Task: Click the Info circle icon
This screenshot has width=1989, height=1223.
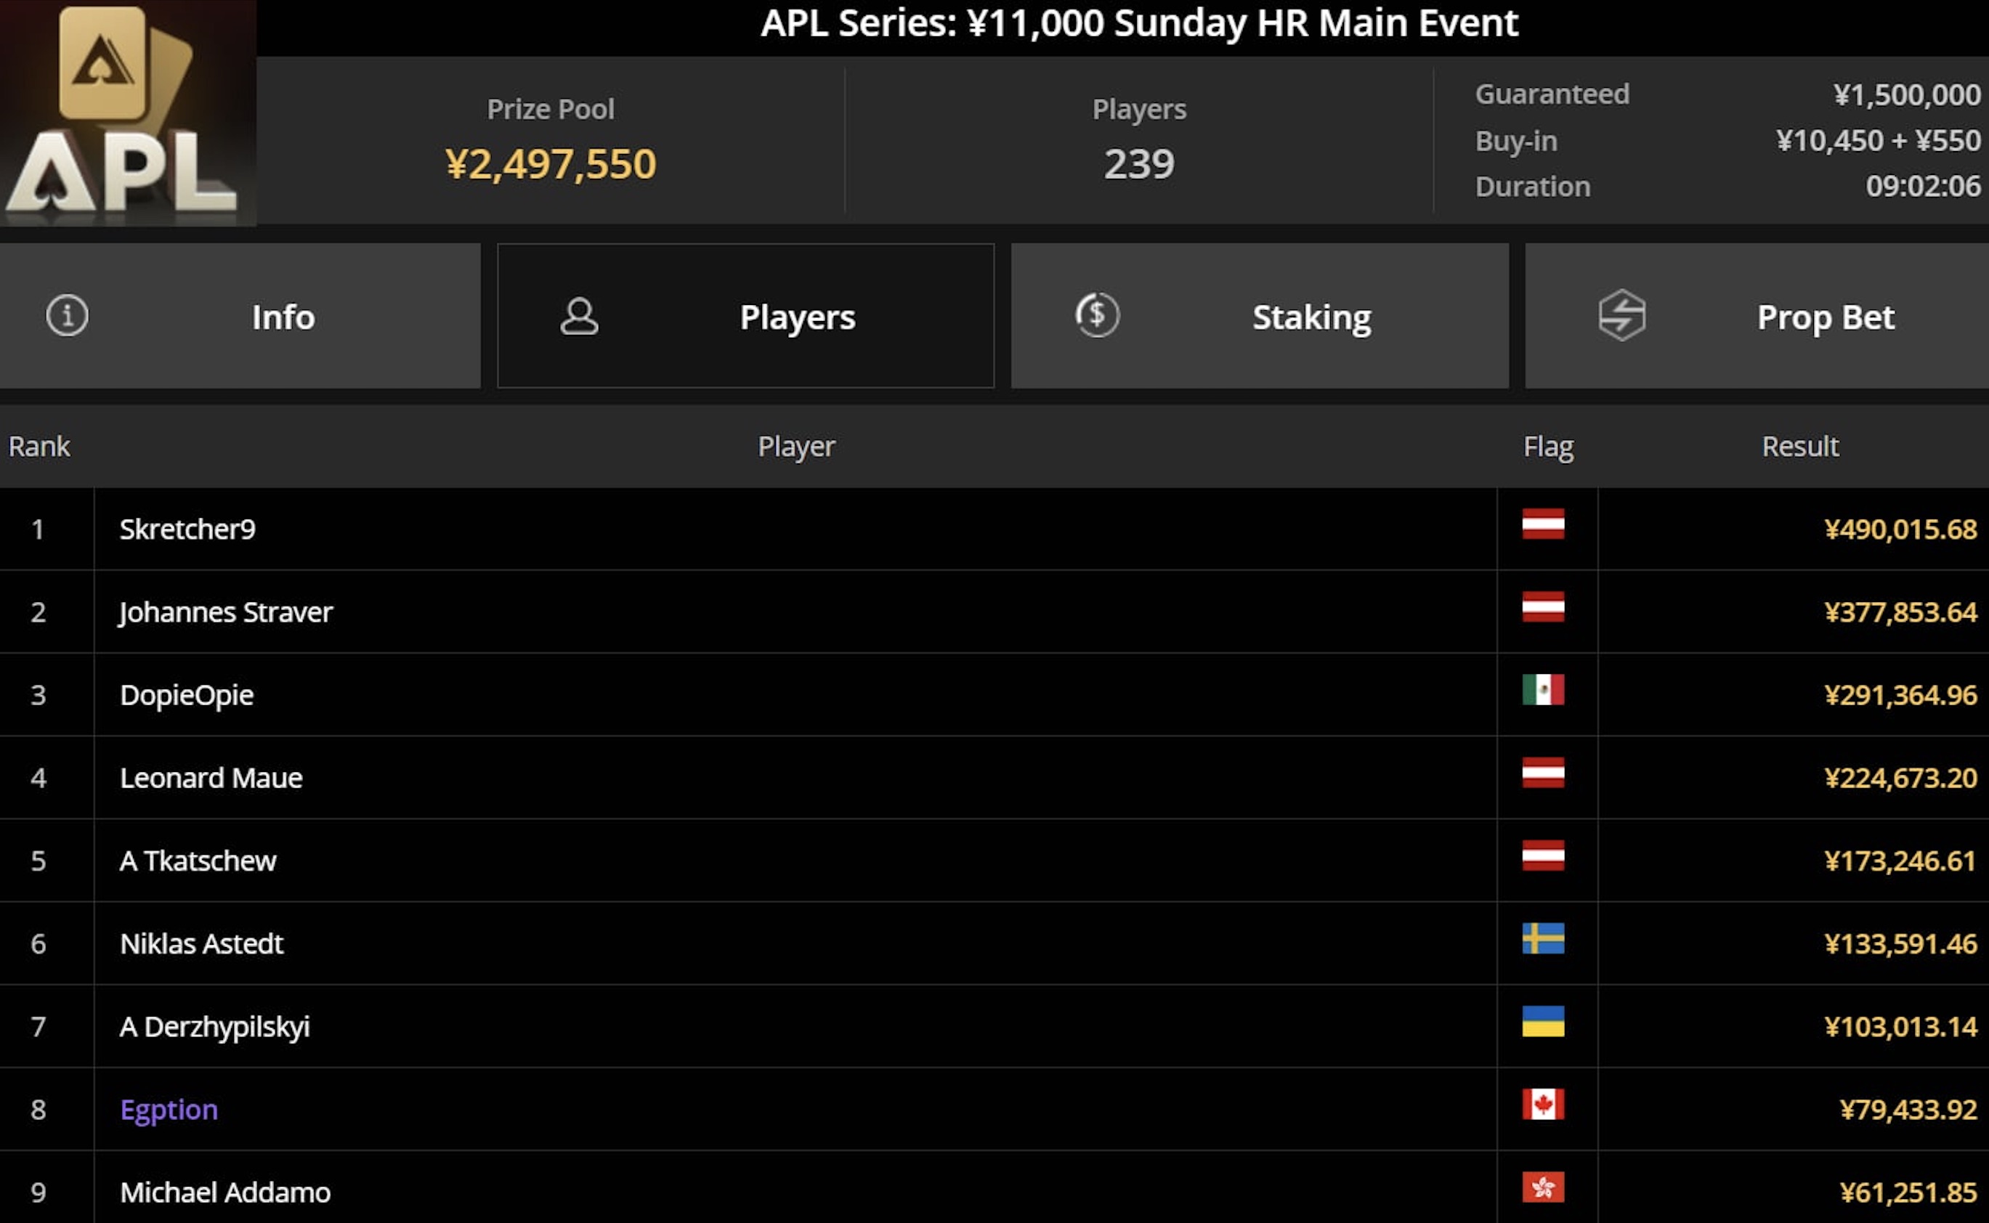Action: click(x=67, y=315)
